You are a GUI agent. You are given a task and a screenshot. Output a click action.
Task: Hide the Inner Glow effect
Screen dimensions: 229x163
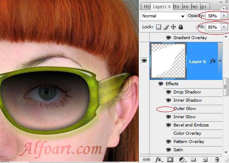(x=168, y=116)
